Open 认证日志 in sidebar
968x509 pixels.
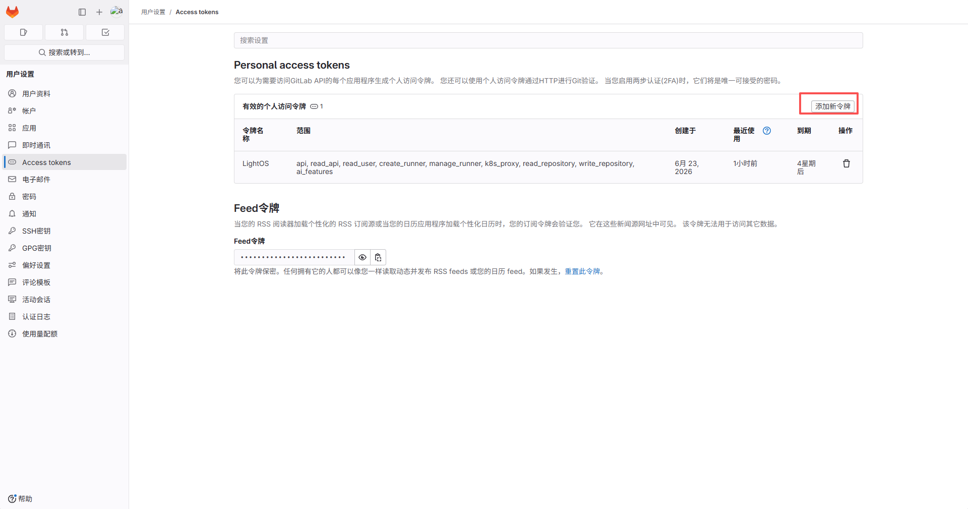(x=65, y=317)
